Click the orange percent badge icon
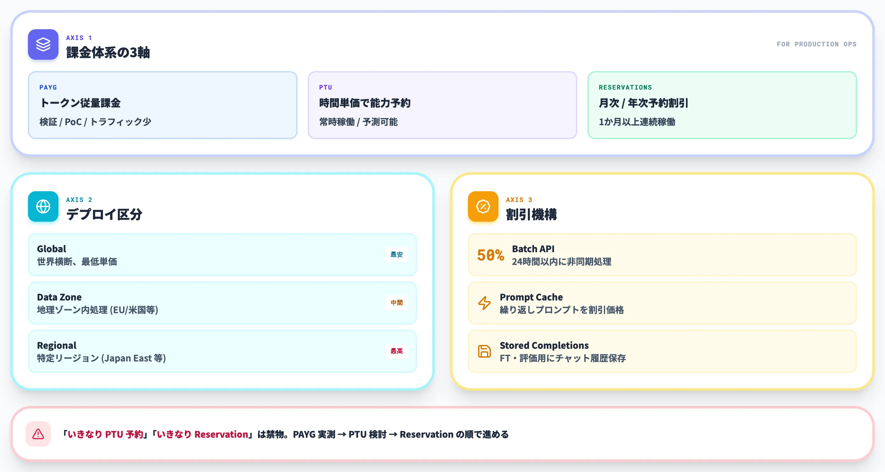885x472 pixels. click(x=483, y=207)
